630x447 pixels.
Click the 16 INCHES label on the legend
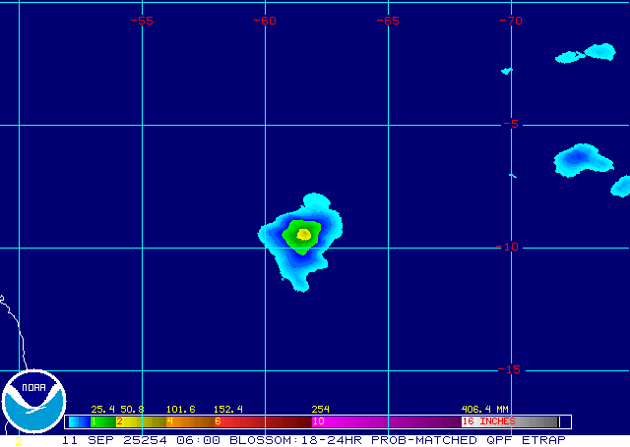pos(489,421)
